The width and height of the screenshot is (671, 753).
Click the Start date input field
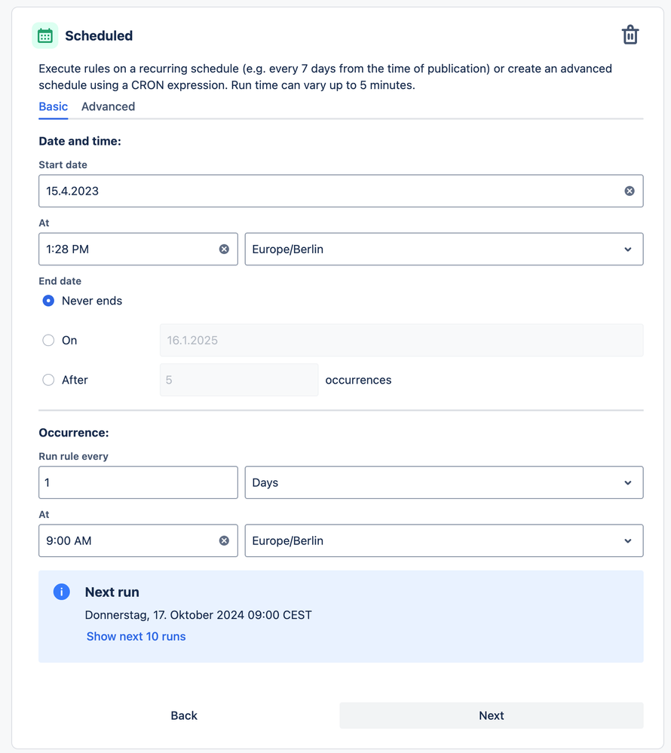click(x=324, y=191)
